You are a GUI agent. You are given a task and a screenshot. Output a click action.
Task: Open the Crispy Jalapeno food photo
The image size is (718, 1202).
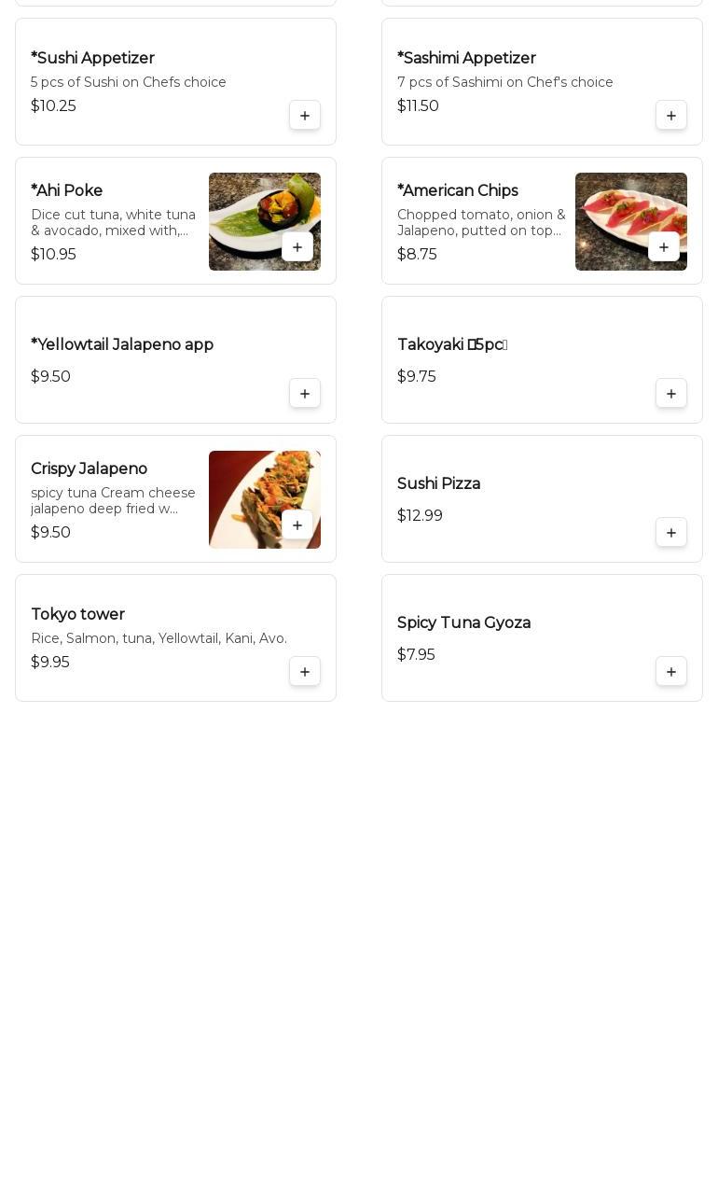pos(265,499)
